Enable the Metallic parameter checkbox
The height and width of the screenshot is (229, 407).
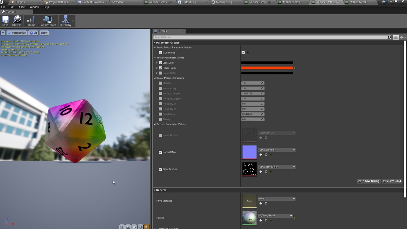click(x=161, y=83)
